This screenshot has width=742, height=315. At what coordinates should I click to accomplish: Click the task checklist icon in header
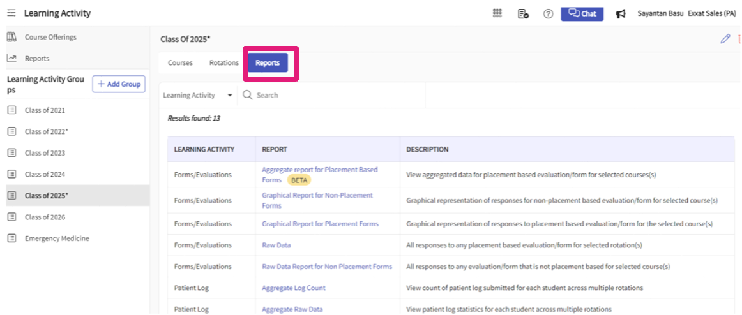[523, 13]
